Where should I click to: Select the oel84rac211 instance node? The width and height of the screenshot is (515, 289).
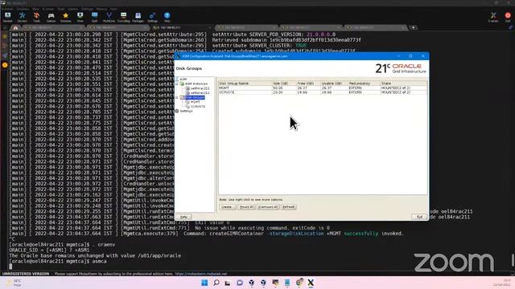pos(200,88)
